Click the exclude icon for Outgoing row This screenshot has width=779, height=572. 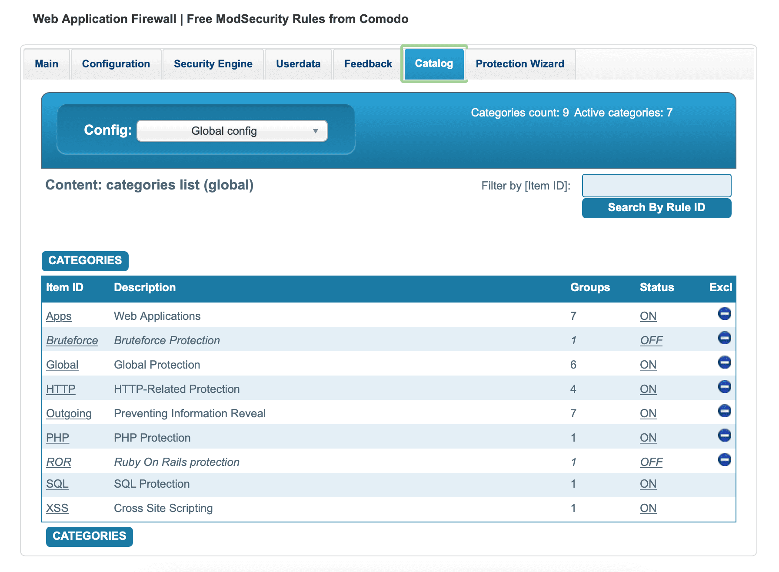pyautogui.click(x=724, y=411)
